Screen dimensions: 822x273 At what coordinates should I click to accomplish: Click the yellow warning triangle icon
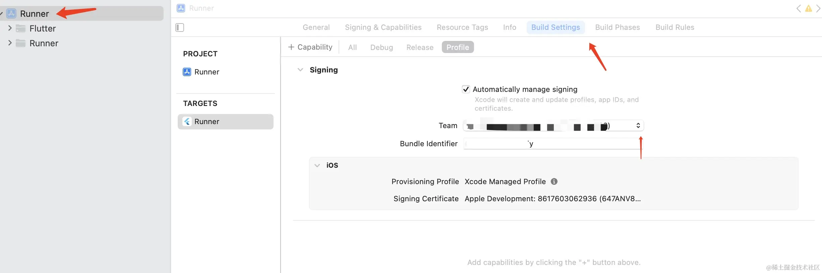tap(809, 9)
